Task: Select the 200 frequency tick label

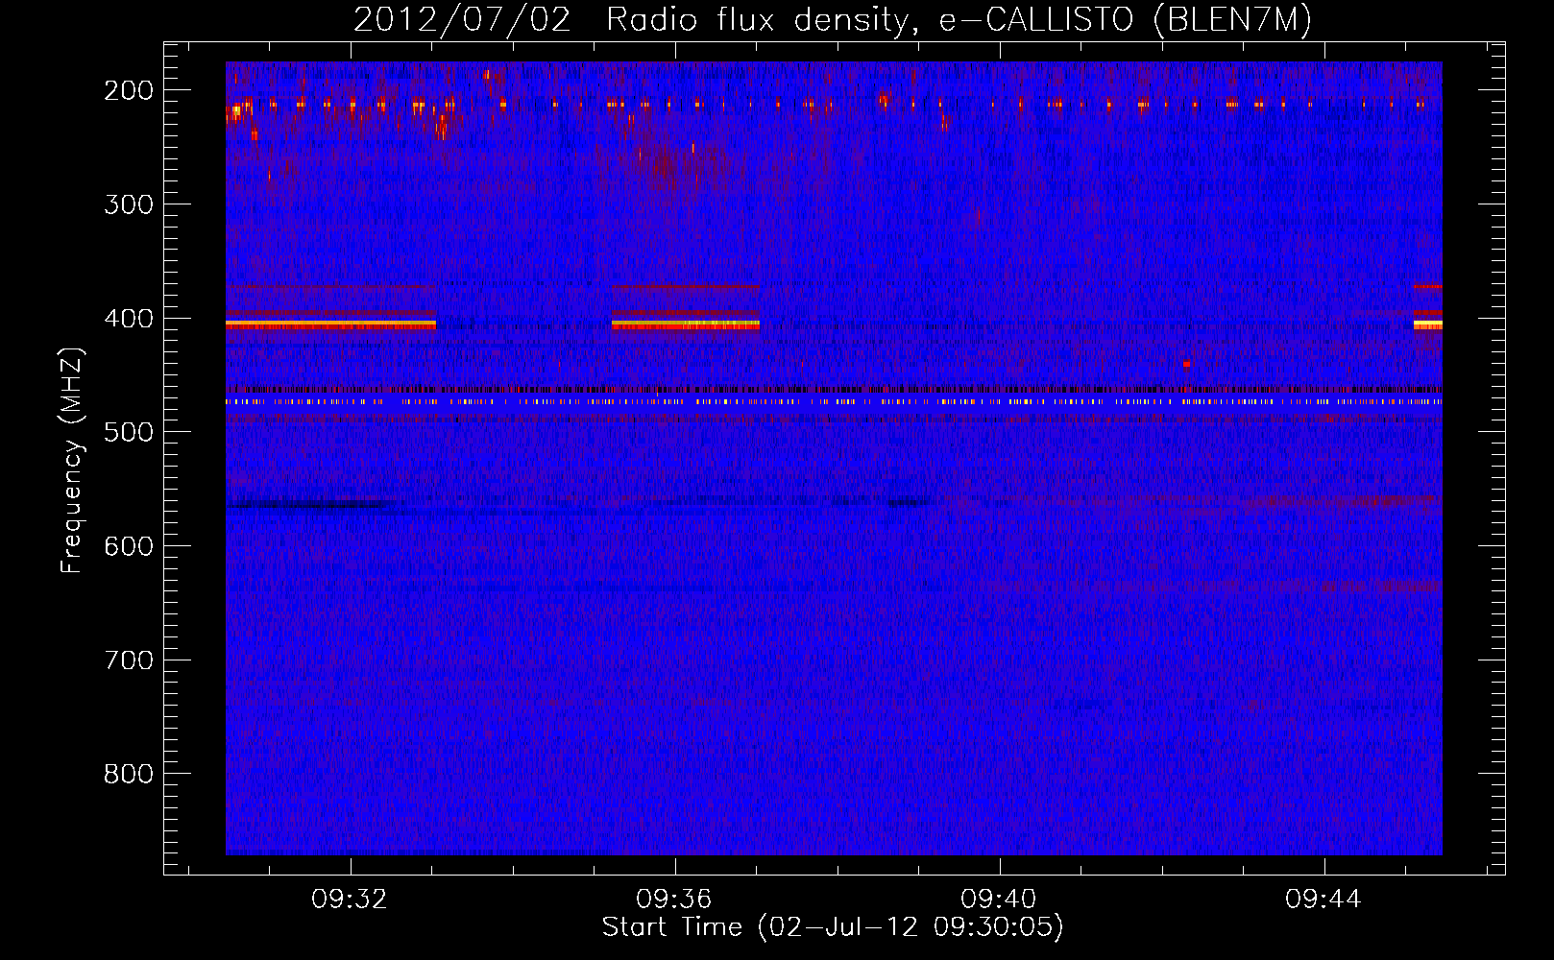Action: click(x=129, y=90)
